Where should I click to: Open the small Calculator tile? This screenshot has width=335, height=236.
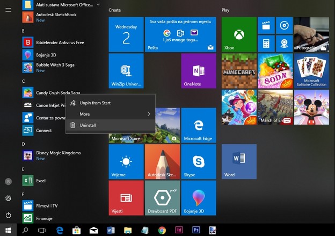266,44
